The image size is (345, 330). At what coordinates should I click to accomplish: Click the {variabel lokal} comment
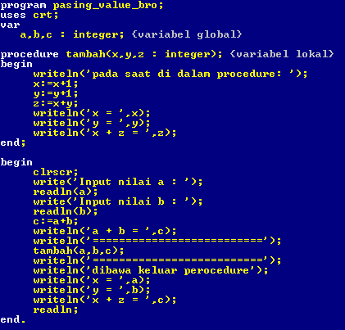(282, 54)
